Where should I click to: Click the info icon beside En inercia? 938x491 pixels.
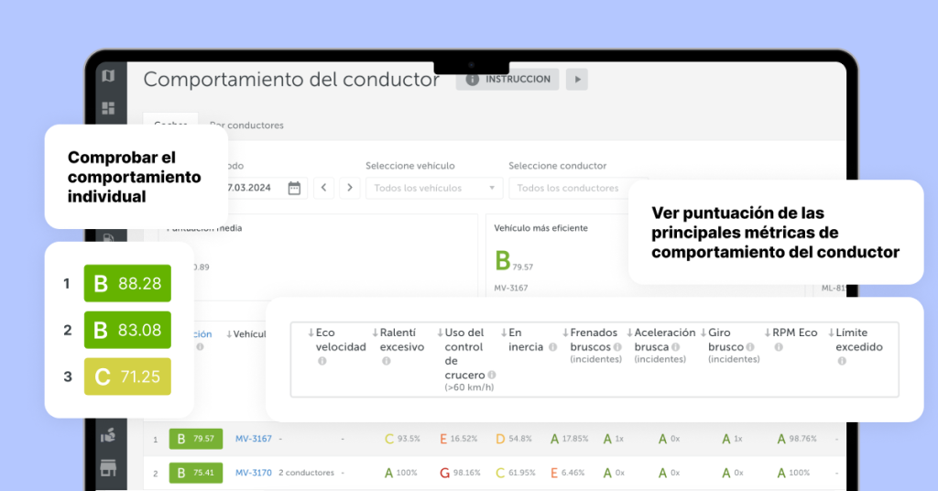pos(551,347)
